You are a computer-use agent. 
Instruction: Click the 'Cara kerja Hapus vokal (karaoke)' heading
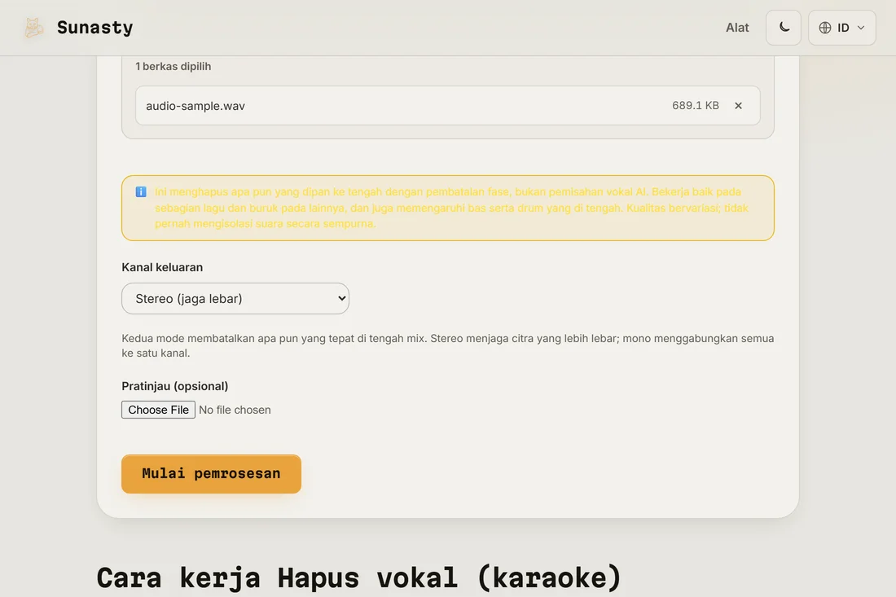[359, 577]
